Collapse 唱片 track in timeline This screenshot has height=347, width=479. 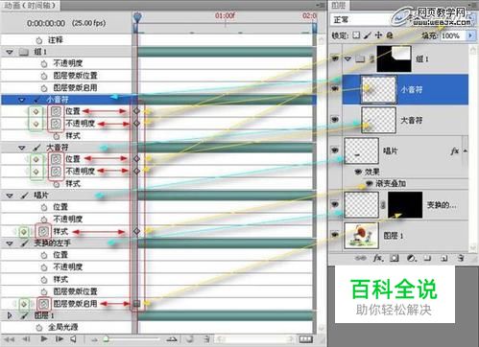click(x=10, y=196)
